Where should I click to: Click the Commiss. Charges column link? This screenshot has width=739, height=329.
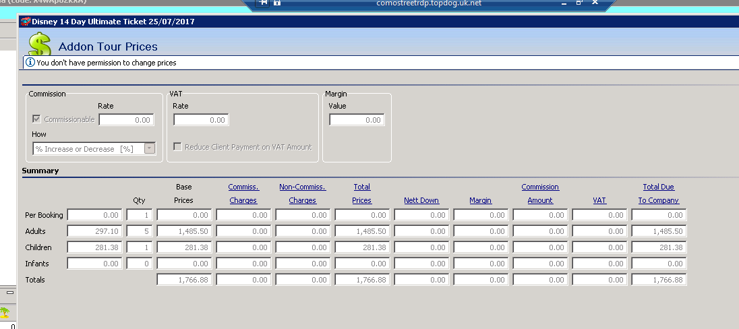click(x=243, y=193)
